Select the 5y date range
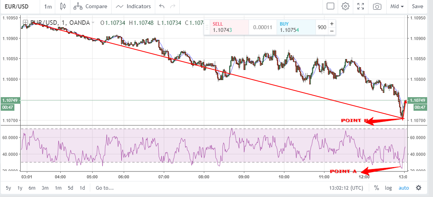The image size is (433, 197). click(9, 188)
